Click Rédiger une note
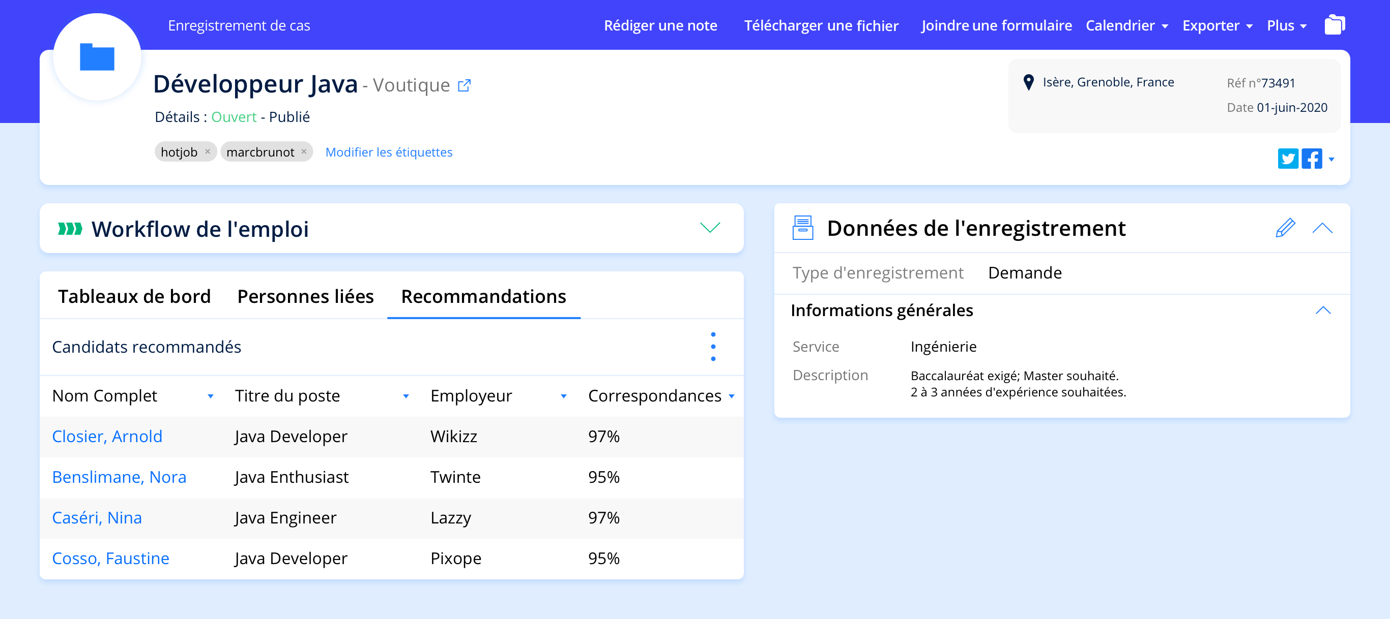 pyautogui.click(x=660, y=25)
